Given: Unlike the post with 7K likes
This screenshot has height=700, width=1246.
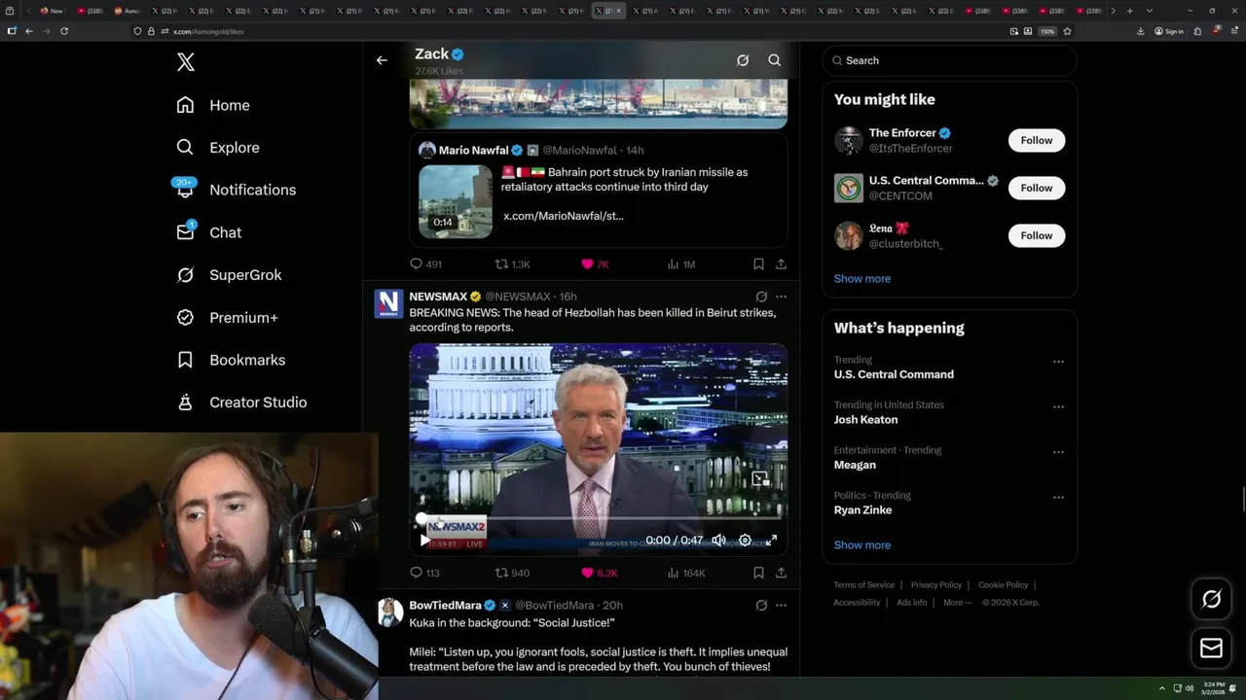Looking at the screenshot, I should pos(595,264).
